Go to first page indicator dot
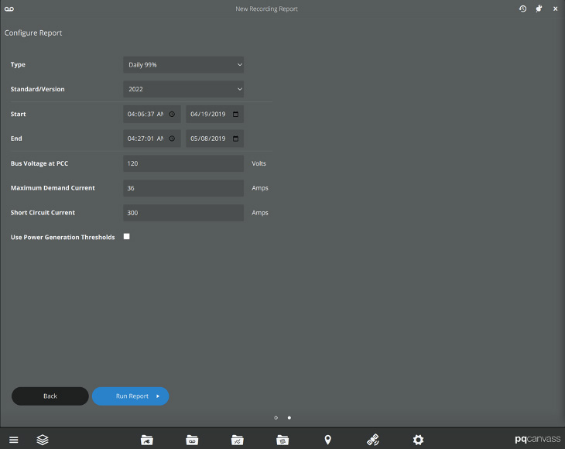The width and height of the screenshot is (565, 449). pyautogui.click(x=276, y=418)
